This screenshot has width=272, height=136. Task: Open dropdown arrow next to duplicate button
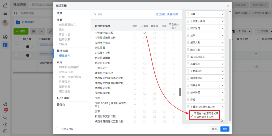click(42, 31)
